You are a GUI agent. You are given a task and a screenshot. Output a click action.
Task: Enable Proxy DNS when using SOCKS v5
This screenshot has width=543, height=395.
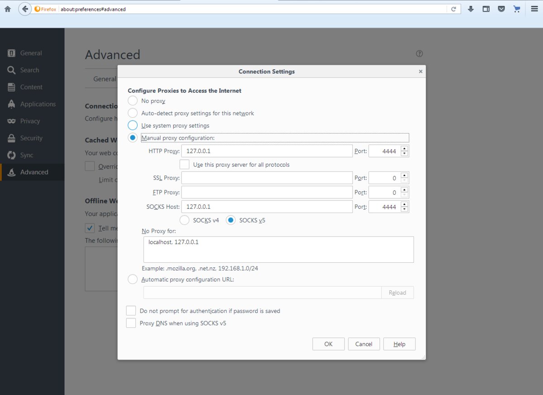[x=131, y=323]
